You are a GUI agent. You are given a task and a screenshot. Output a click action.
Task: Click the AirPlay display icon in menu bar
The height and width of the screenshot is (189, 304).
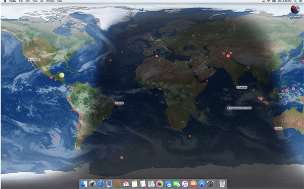point(263,1)
